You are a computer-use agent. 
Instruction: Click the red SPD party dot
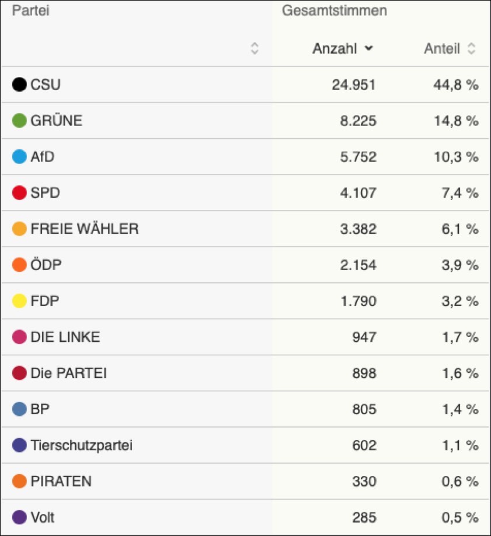point(19,193)
